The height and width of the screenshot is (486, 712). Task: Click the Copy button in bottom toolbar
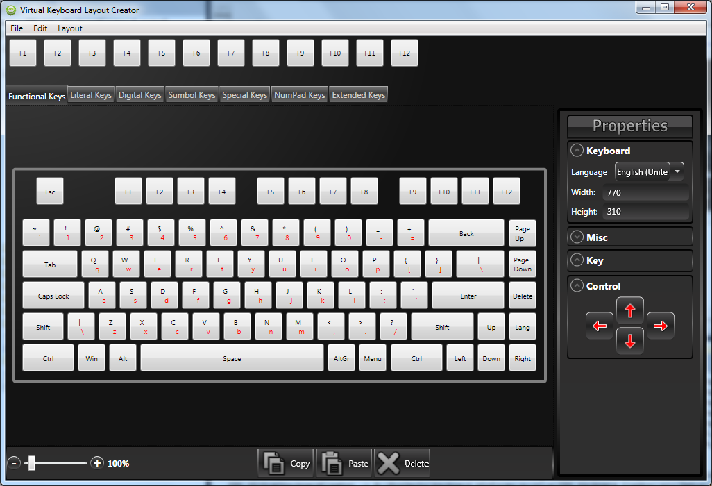click(x=286, y=463)
